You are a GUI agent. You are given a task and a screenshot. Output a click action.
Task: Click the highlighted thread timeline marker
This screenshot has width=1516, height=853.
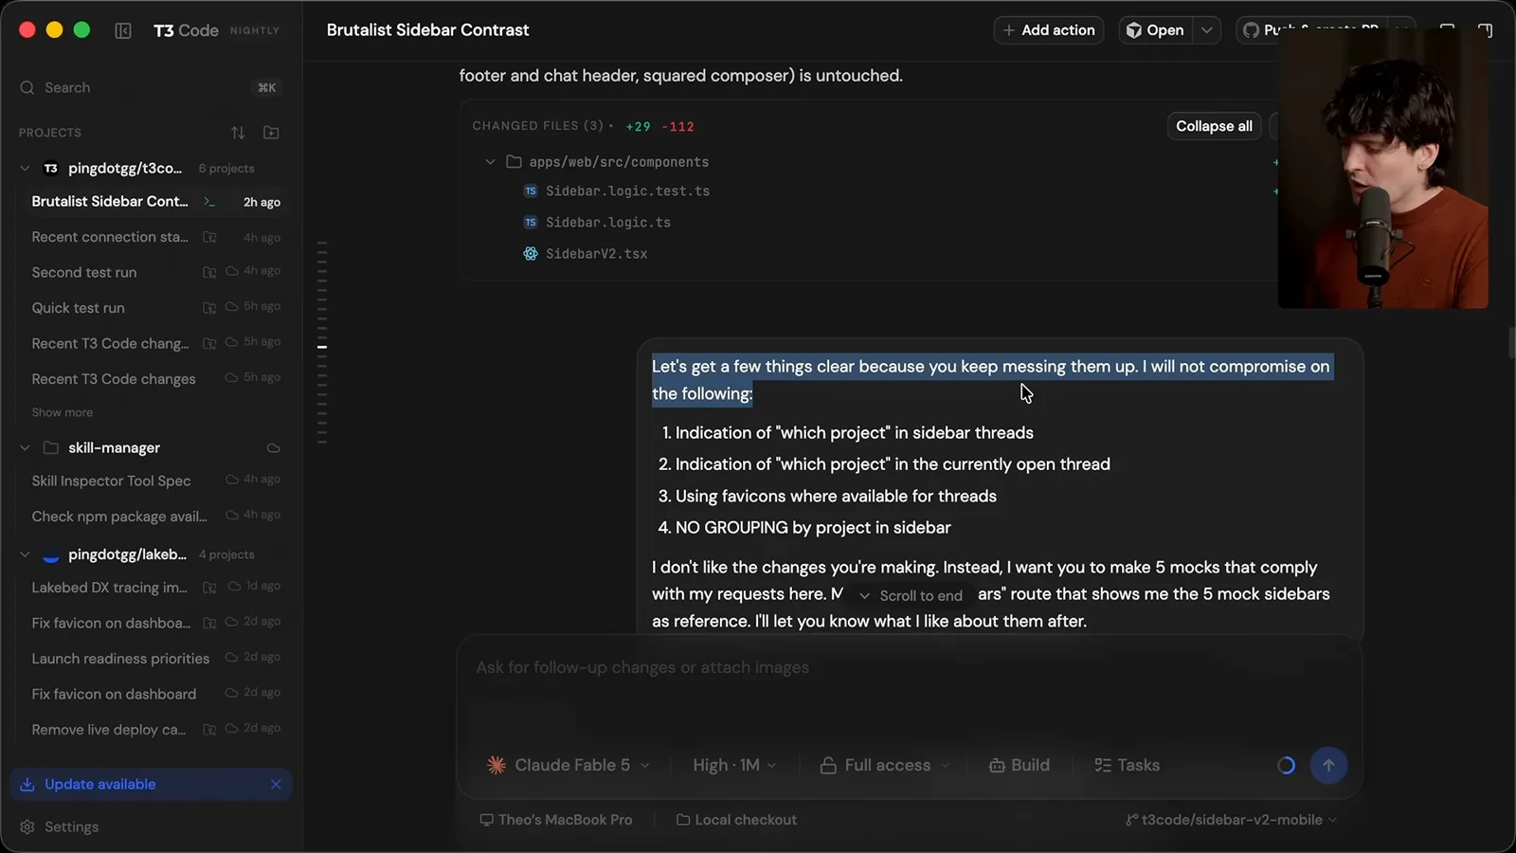click(322, 347)
